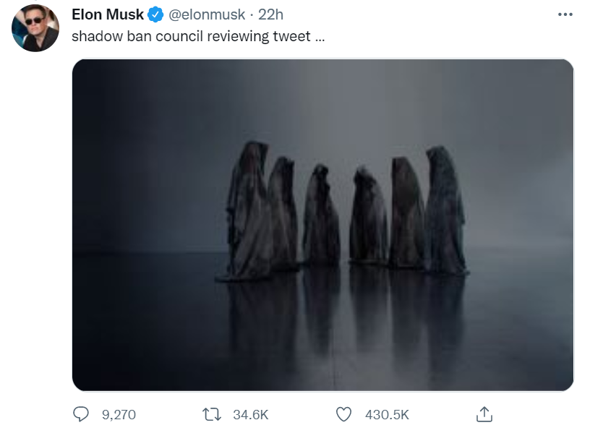Click the reply speech bubble icon
The image size is (590, 433).
pyautogui.click(x=82, y=414)
